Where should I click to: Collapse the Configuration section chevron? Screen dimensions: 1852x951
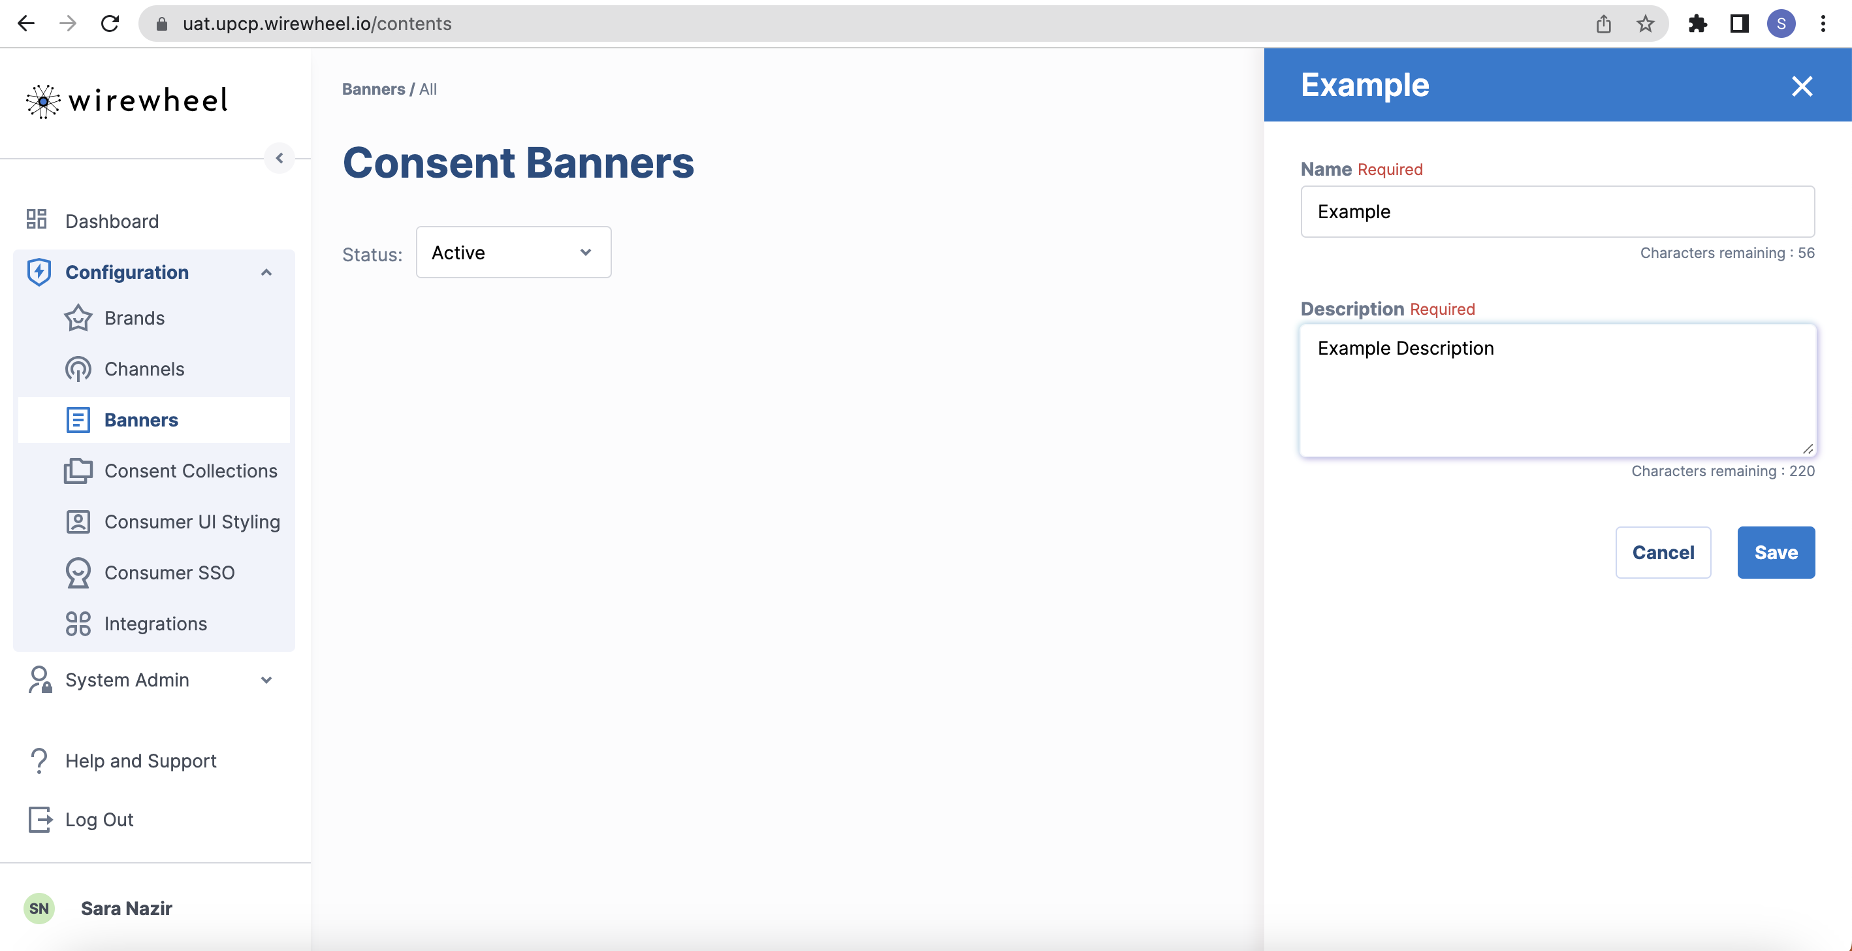(266, 272)
